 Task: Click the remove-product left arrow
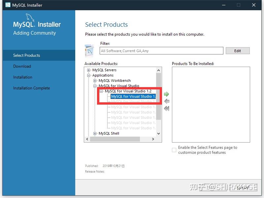(x=167, y=101)
